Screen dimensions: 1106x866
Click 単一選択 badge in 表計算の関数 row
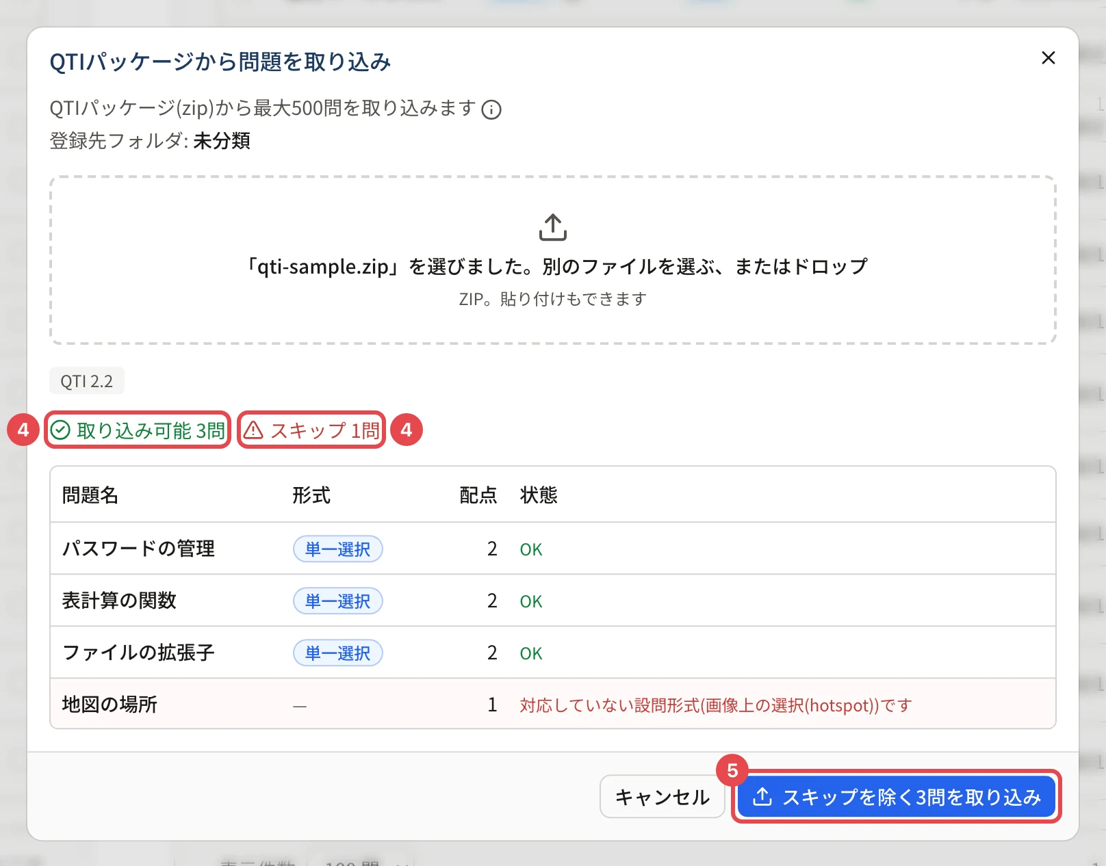tap(338, 601)
